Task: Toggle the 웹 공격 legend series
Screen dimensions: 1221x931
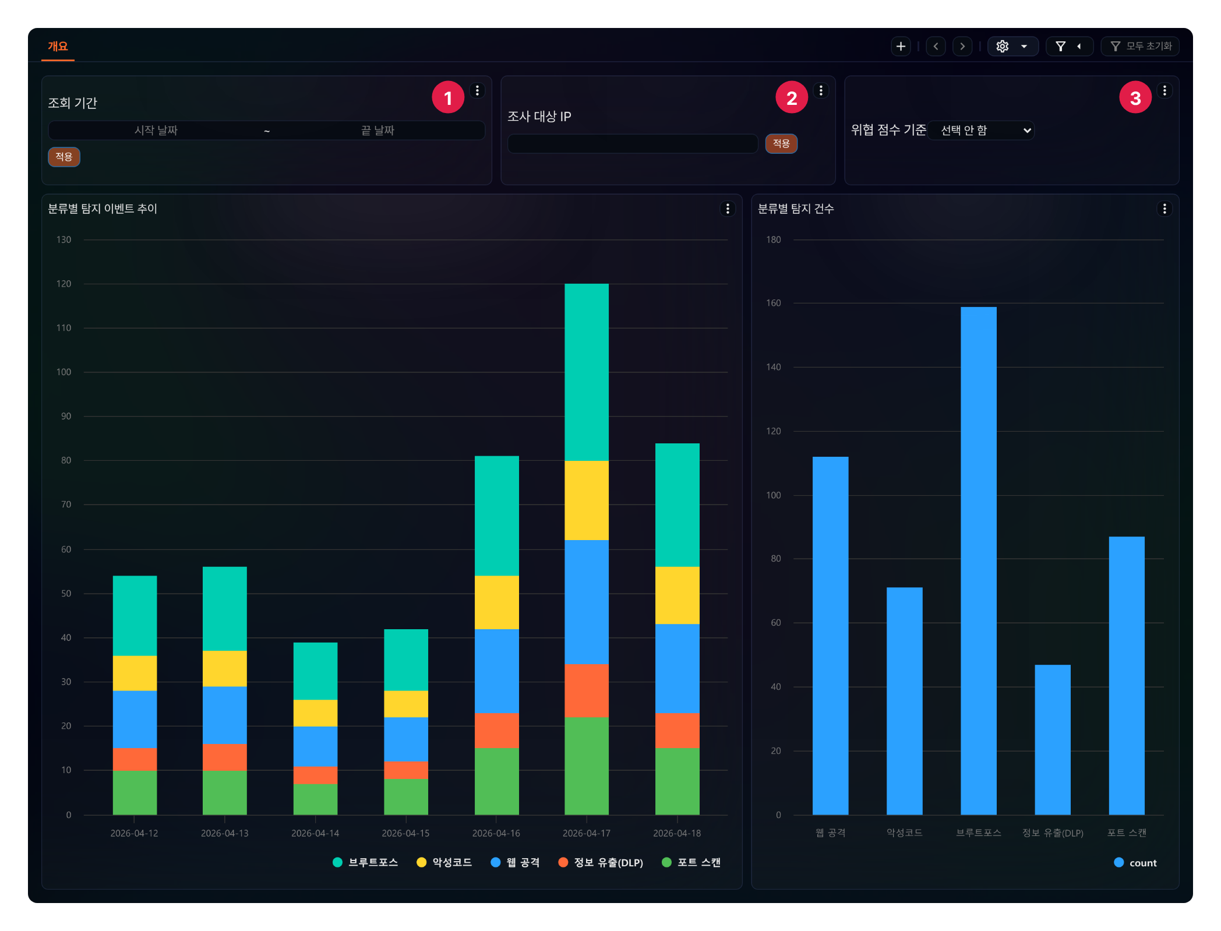Action: coord(515,862)
